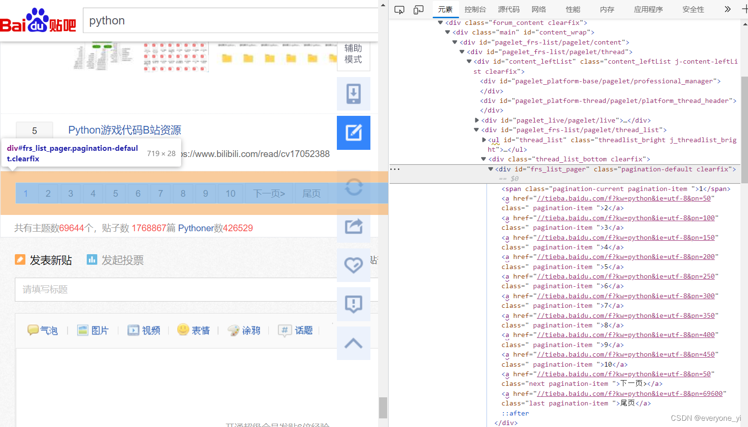This screenshot has width=748, height=427.
Task: Open the 网络 tab in DevTools
Action: point(539,10)
